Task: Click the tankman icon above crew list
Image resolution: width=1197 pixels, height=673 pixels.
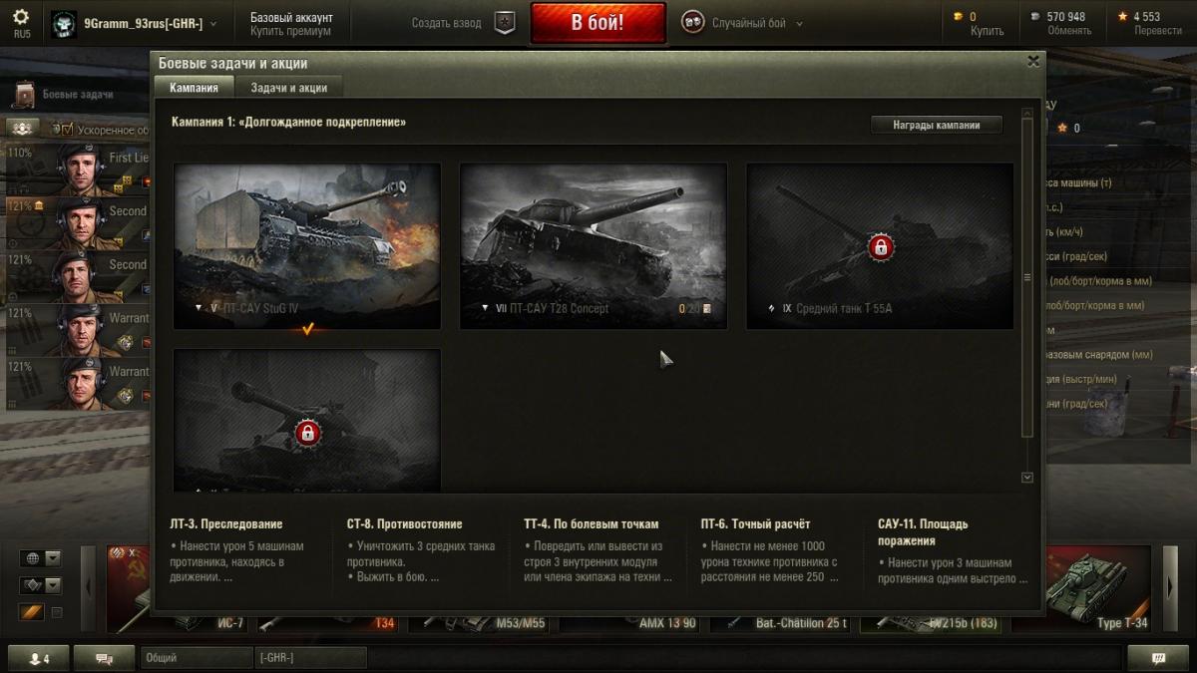Action: 24,128
